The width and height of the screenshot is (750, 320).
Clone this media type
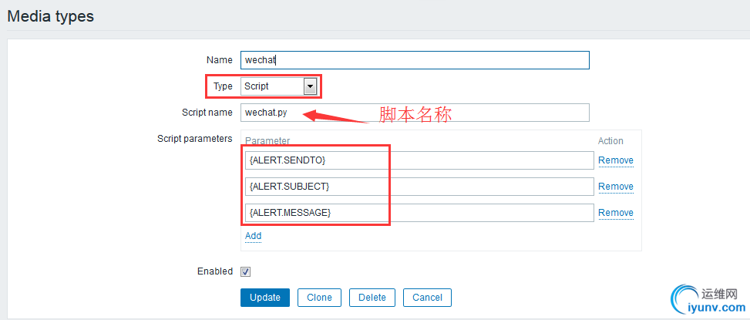pos(319,298)
